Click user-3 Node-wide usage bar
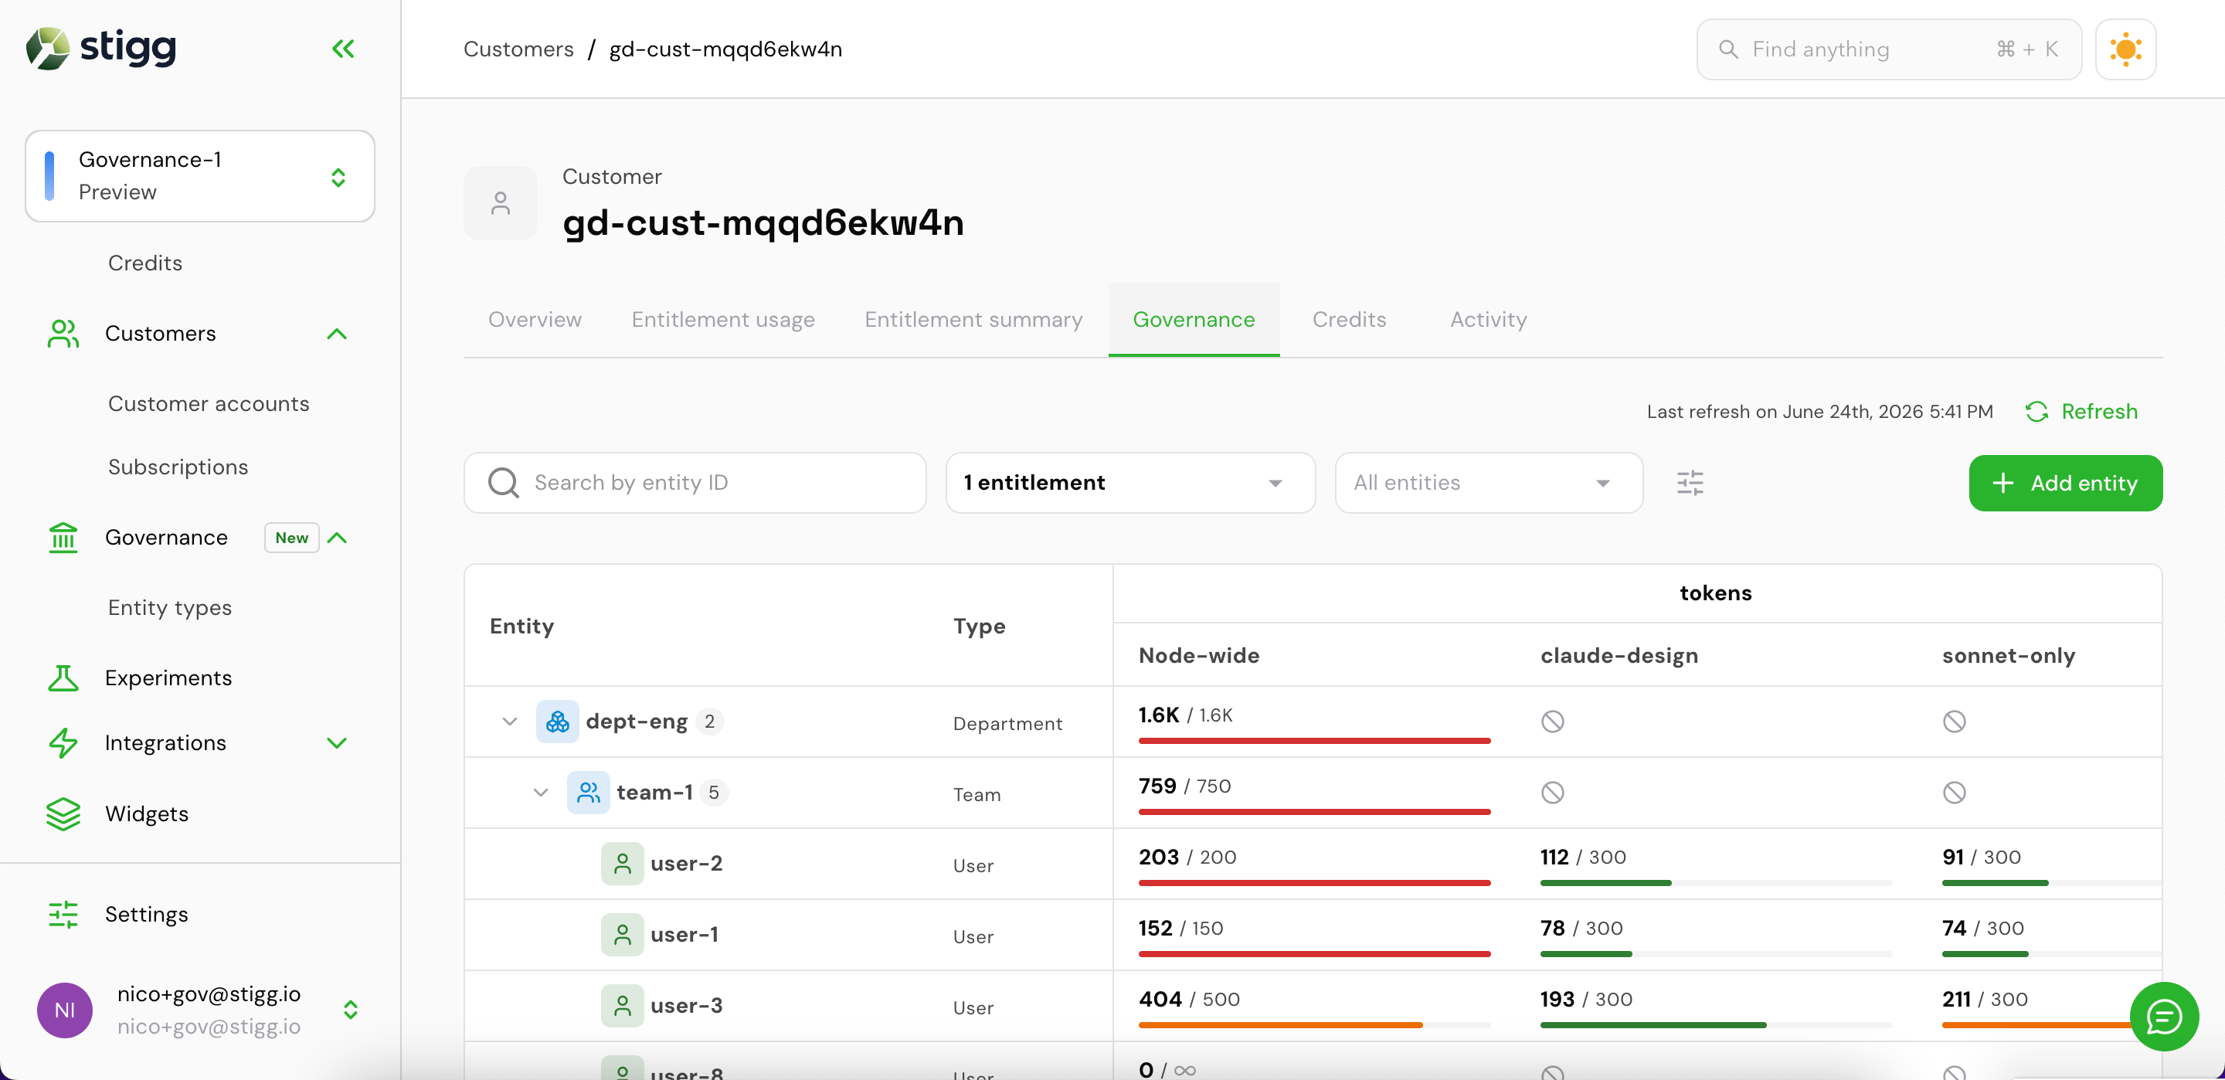2225x1080 pixels. click(1313, 1026)
